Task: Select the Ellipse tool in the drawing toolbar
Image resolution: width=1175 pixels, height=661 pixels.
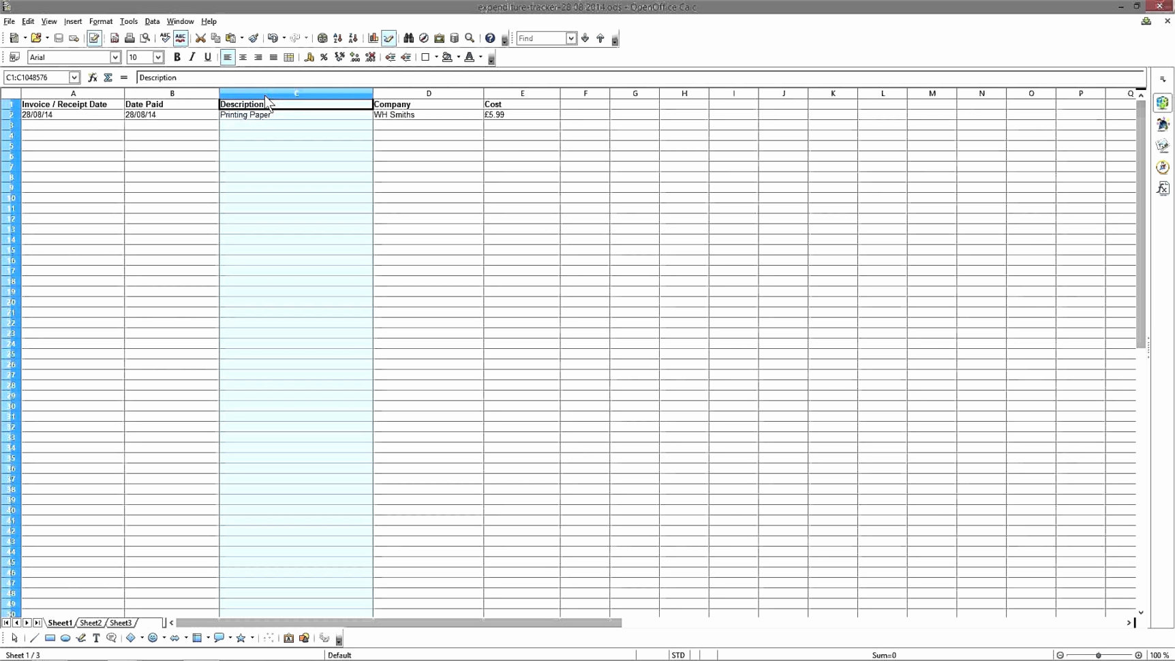Action: (x=65, y=639)
